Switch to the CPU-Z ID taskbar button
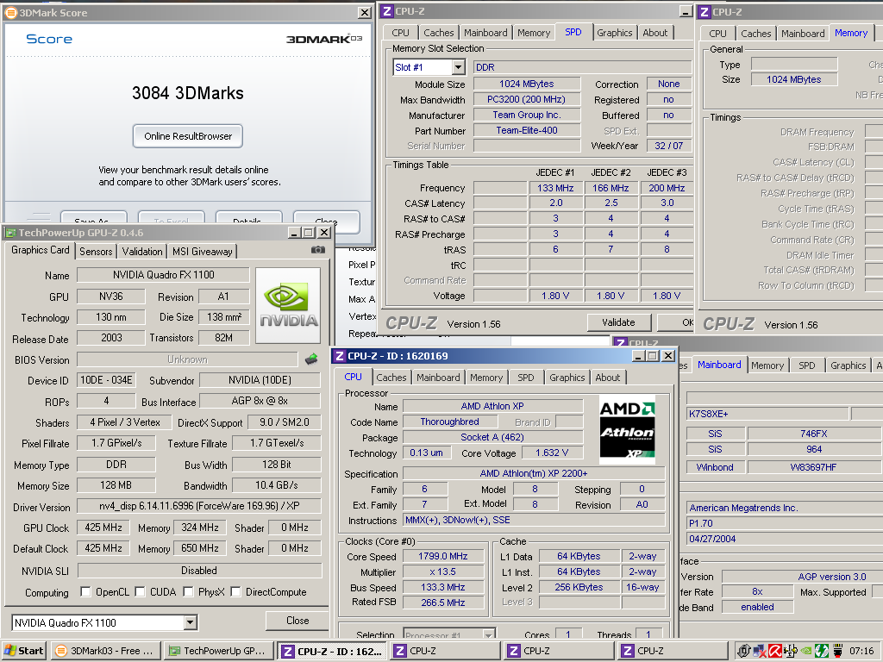The height and width of the screenshot is (662, 883). tap(332, 652)
